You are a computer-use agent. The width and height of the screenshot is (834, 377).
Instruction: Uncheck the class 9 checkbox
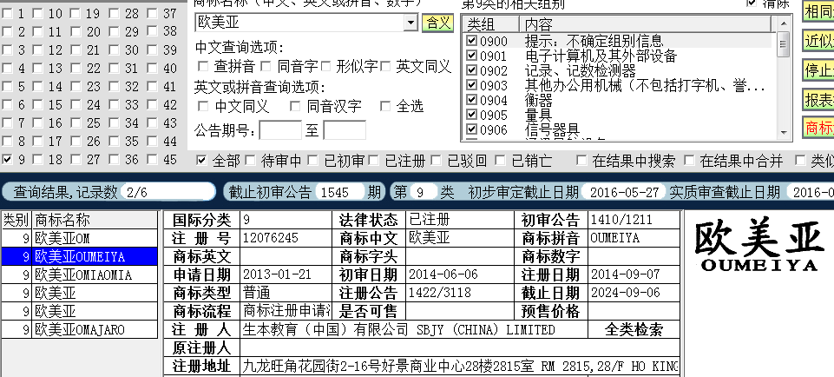pyautogui.click(x=7, y=159)
